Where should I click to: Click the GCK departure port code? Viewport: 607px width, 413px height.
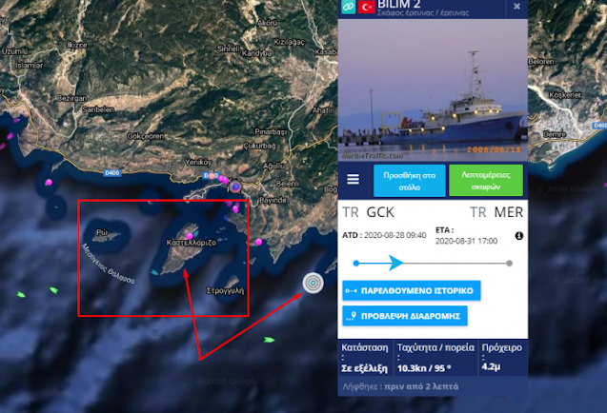tap(380, 212)
